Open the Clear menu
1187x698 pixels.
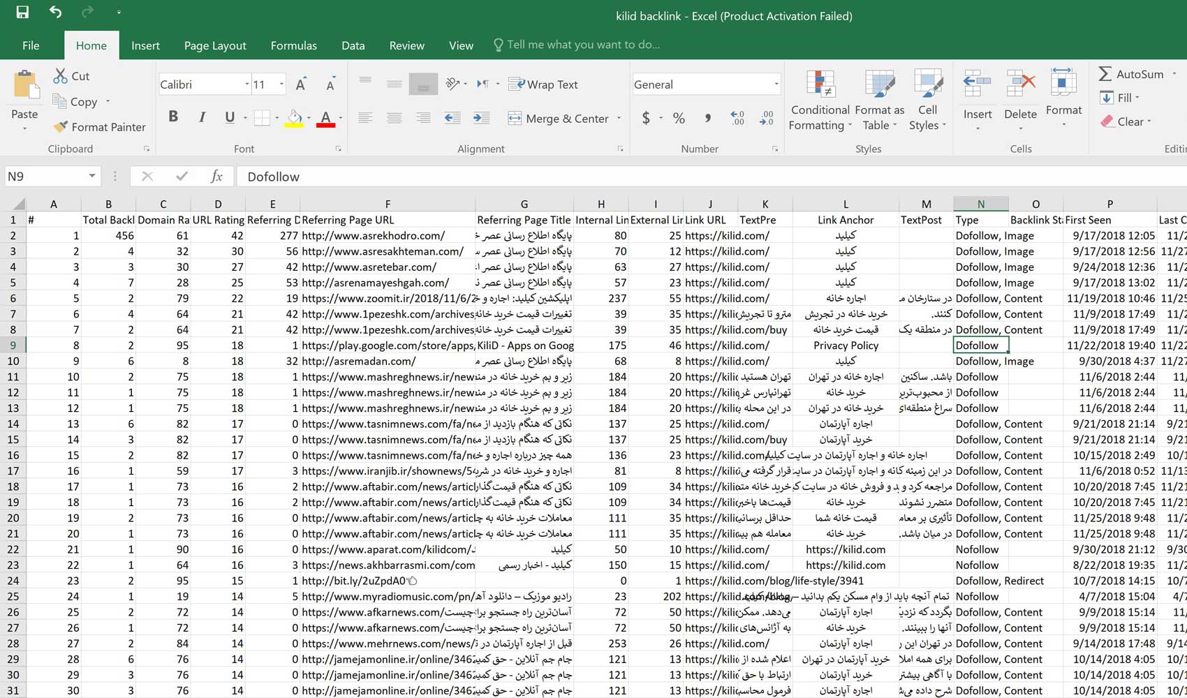[1125, 121]
